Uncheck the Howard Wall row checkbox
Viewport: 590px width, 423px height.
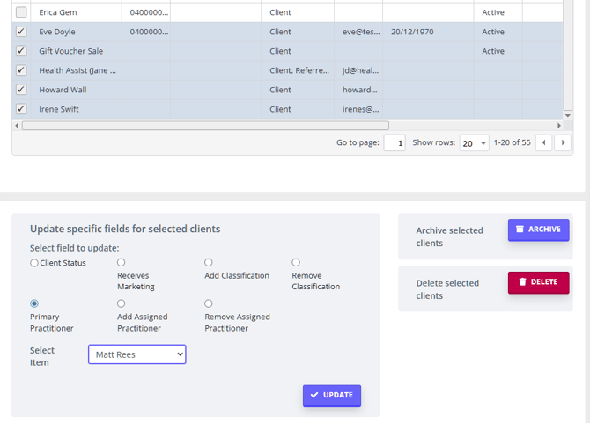(x=21, y=90)
